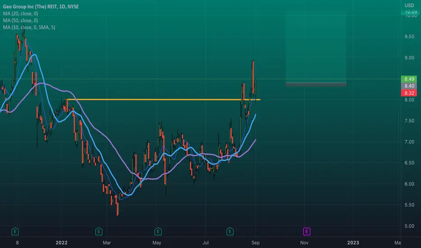Image resolution: width=421 pixels, height=248 pixels.
Task: Select the MA (20, close, 0) indicator legend
Action: [x=20, y=14]
